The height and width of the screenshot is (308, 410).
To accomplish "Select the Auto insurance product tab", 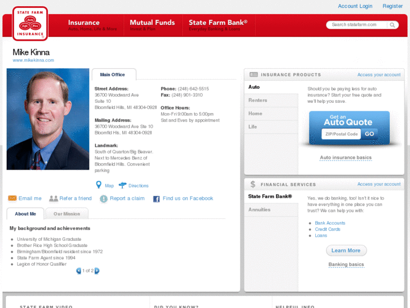I will [x=271, y=87].
